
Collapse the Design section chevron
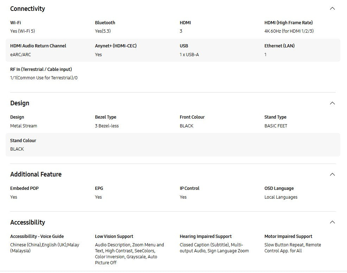click(332, 103)
